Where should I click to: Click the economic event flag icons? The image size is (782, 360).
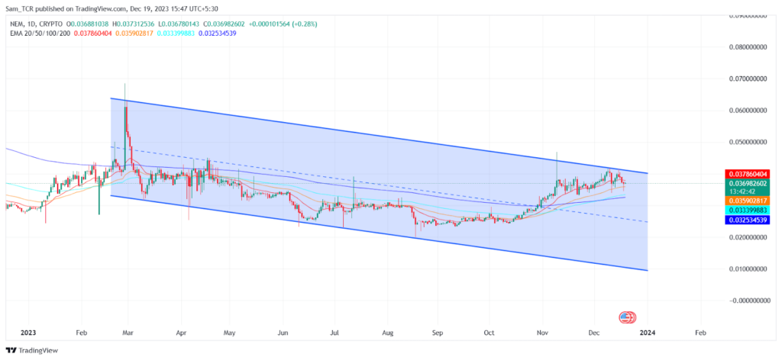(628, 317)
